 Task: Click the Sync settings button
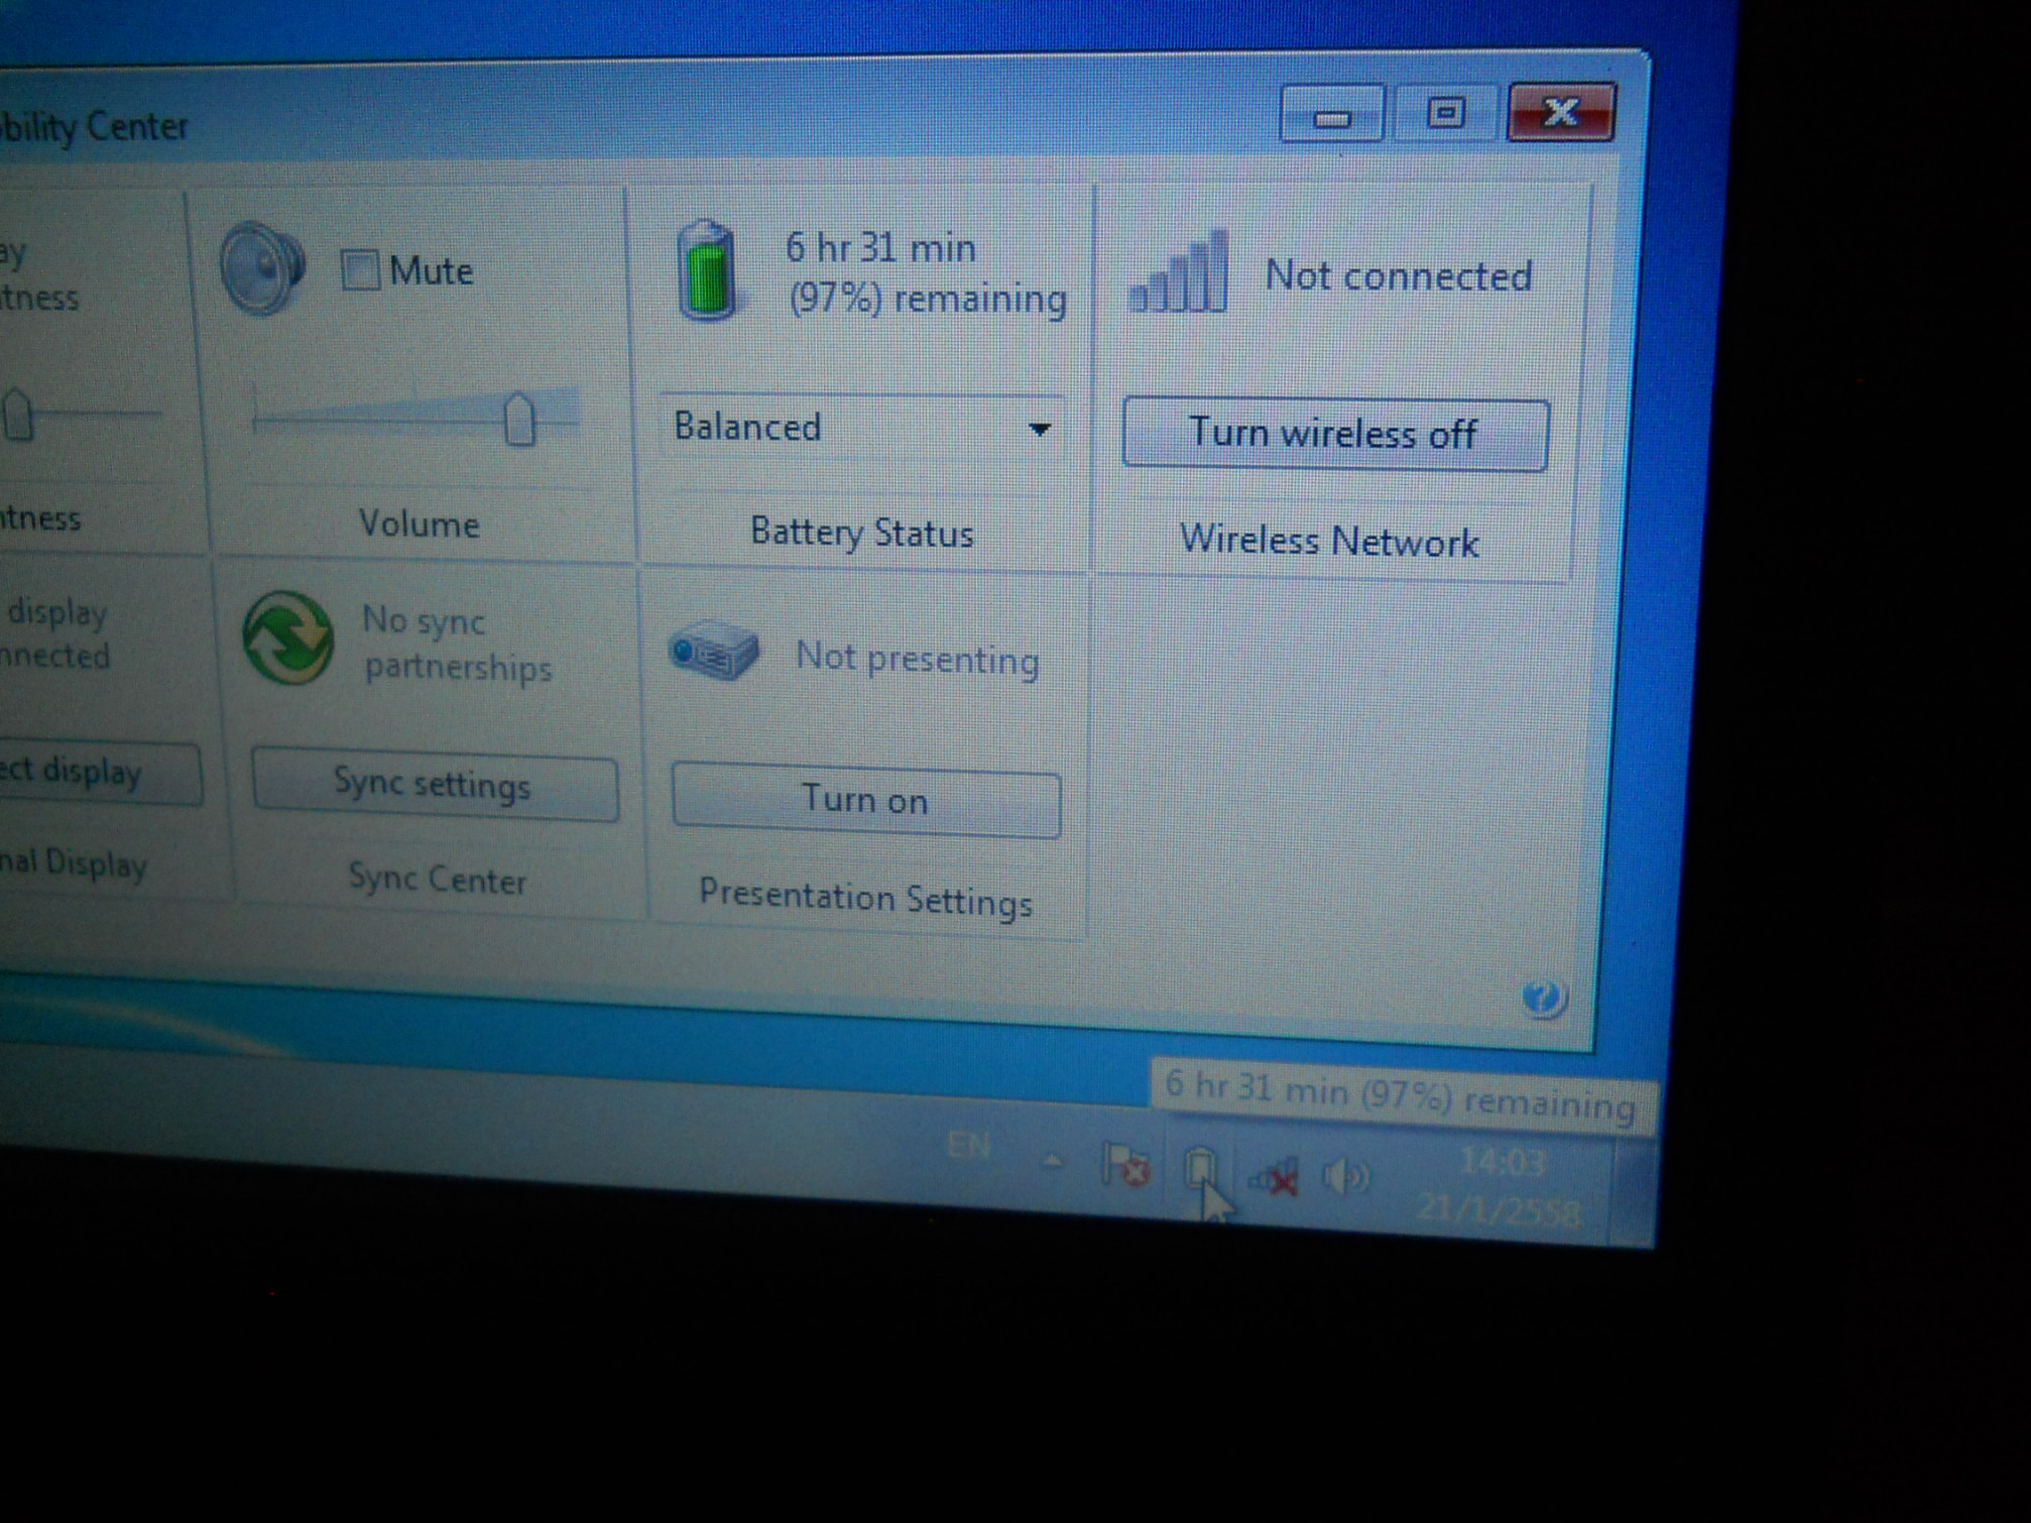434,786
